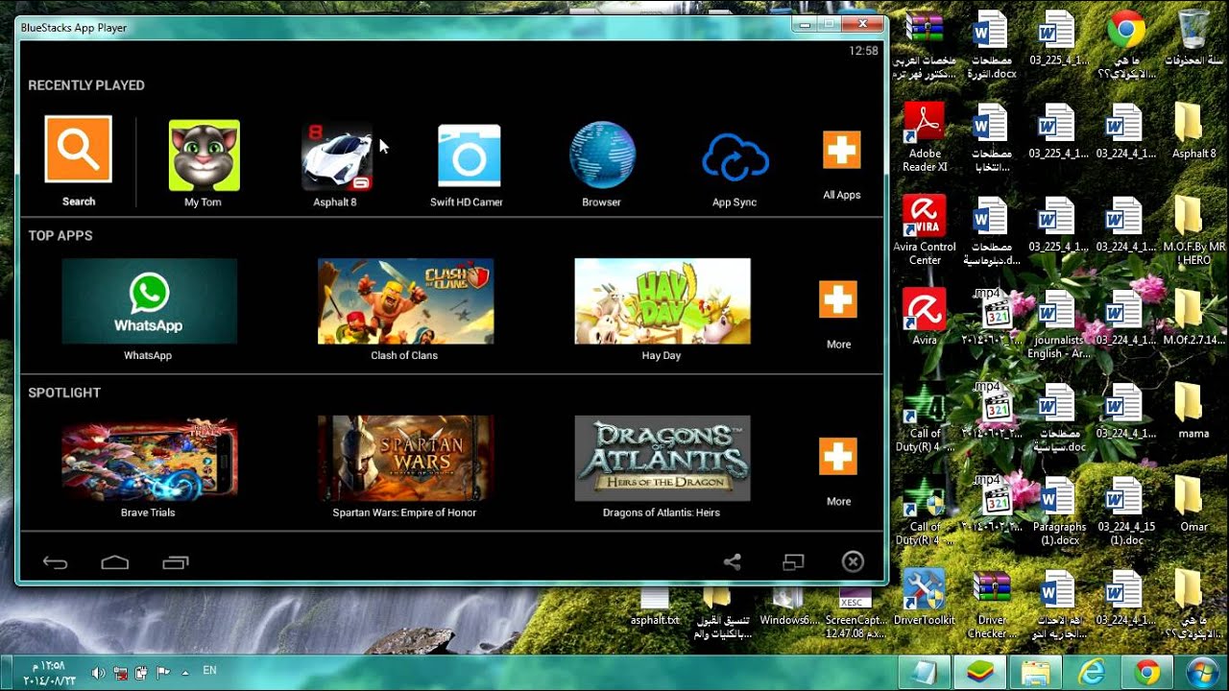Viewport: 1229px width, 691px height.
Task: Click the circled X exit icon
Action: tap(853, 562)
